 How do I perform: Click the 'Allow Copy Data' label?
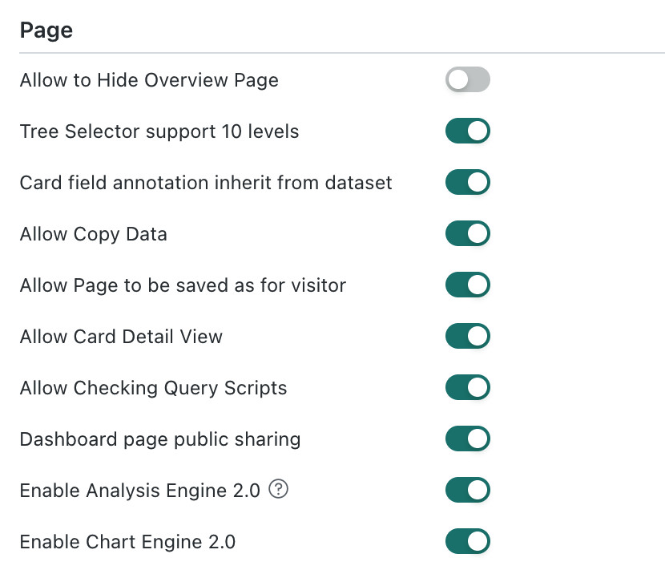coord(93,235)
